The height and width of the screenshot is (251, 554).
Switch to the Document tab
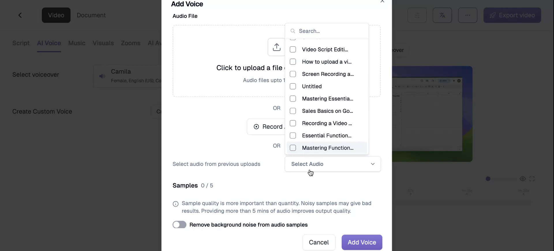(x=91, y=15)
